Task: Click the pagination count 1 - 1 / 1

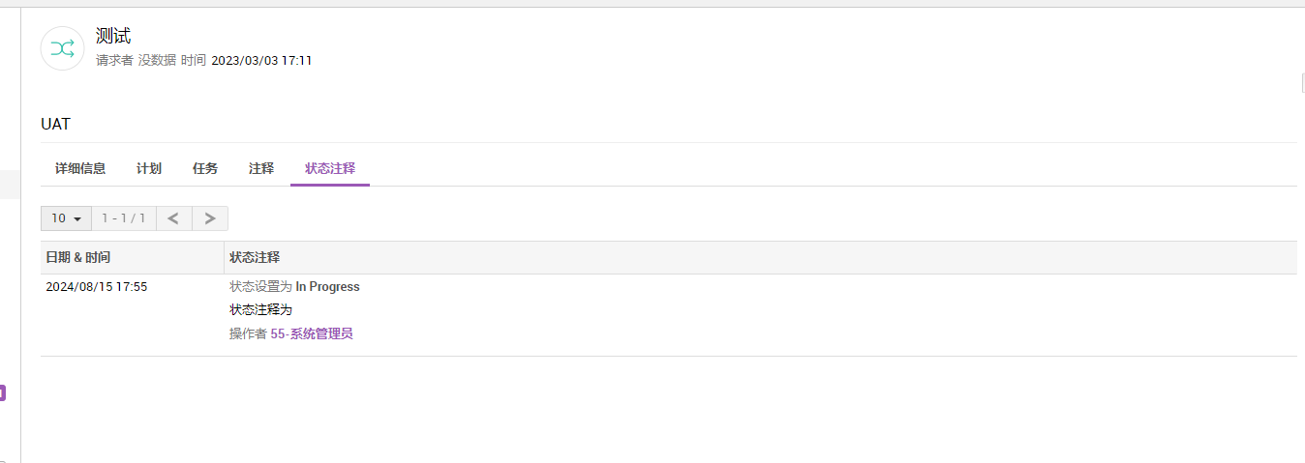Action: point(124,218)
